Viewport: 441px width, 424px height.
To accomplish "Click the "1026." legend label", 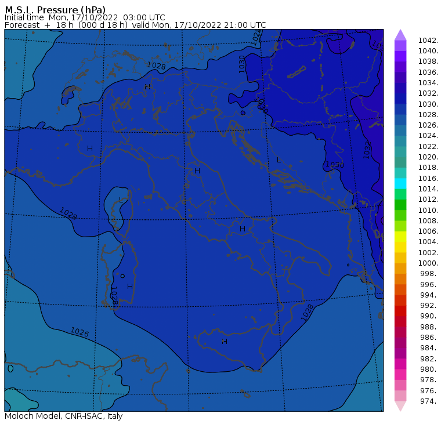I will click(428, 125).
